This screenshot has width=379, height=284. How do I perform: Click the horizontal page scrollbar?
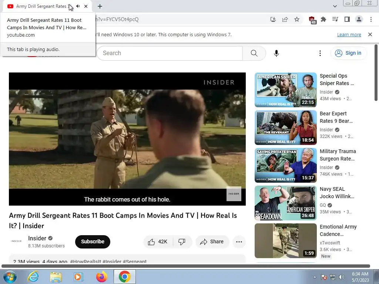click(x=186, y=266)
